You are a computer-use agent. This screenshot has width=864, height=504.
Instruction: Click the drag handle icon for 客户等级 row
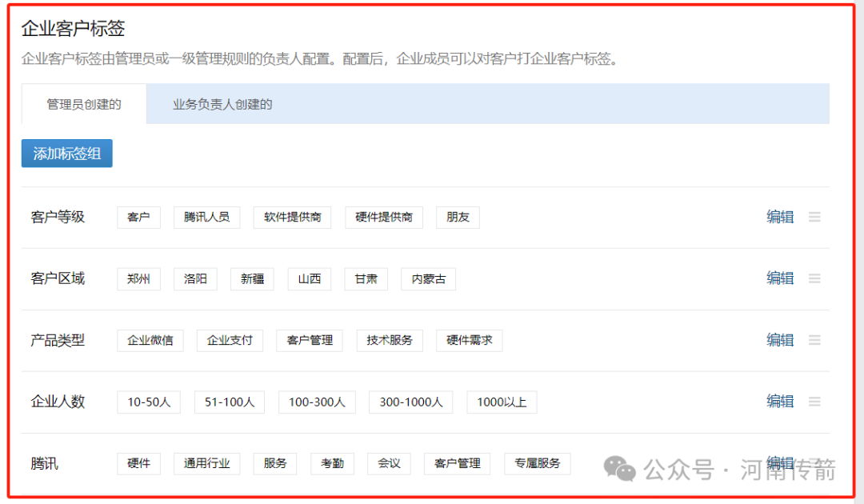click(814, 217)
